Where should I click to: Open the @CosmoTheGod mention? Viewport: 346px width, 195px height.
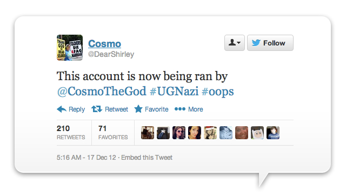click(102, 92)
